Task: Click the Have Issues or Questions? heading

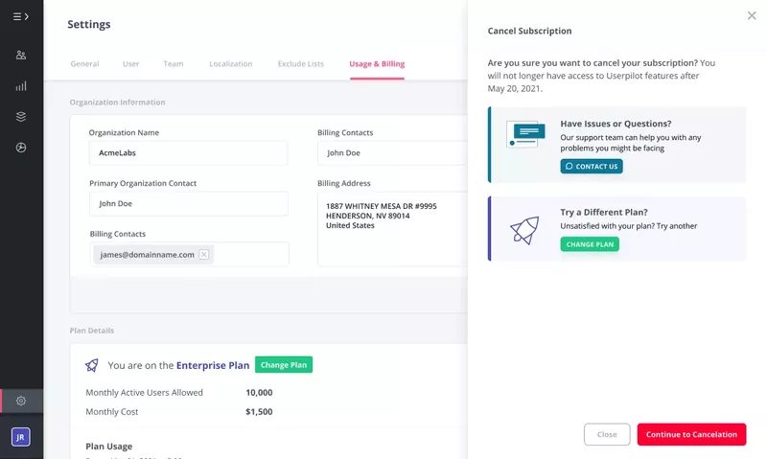Action: point(616,124)
